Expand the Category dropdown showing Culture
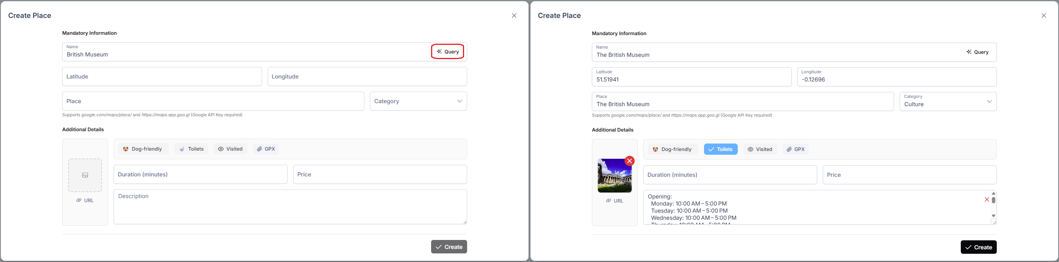The width and height of the screenshot is (1059, 262). coord(948,102)
